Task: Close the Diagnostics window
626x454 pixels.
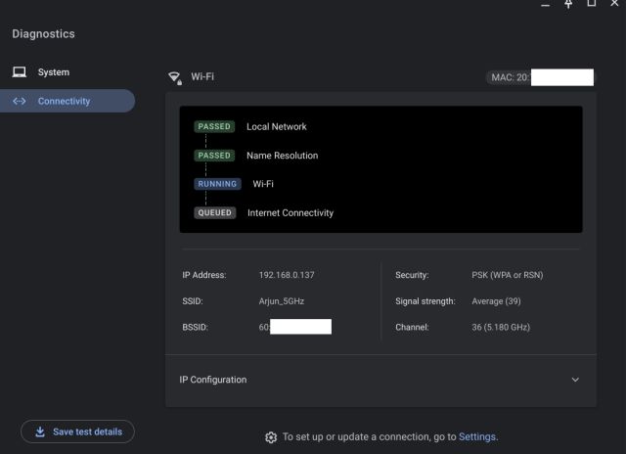Action: click(615, 4)
